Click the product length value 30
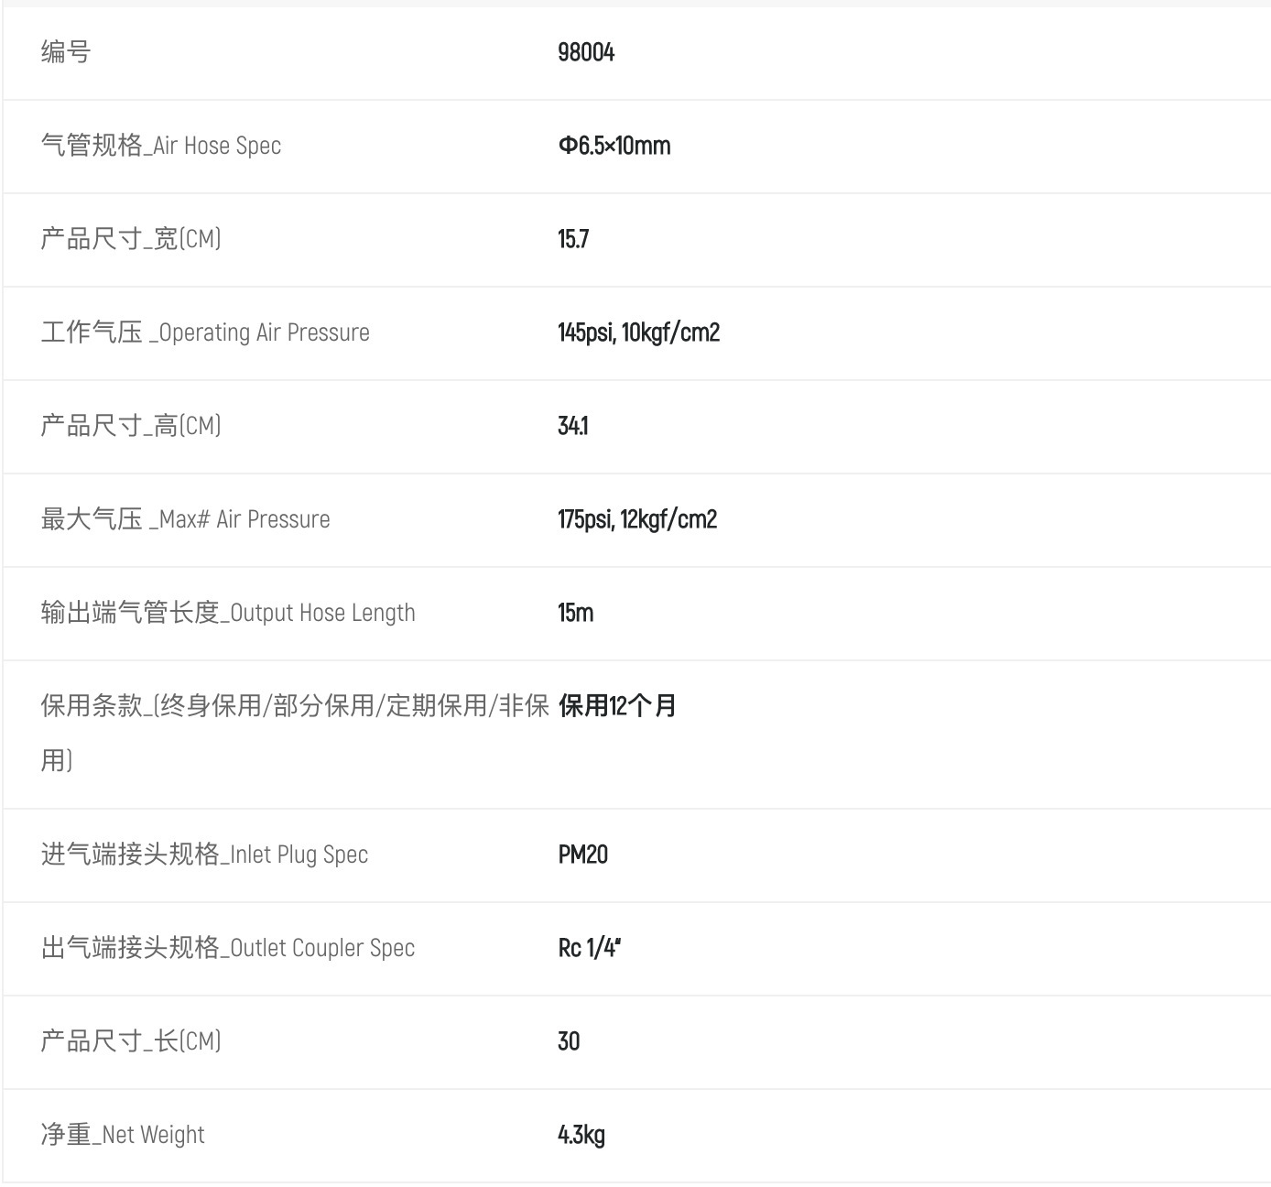1271x1187 pixels. (x=569, y=1041)
